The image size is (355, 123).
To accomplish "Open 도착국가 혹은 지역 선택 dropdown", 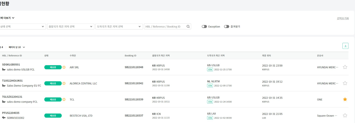I will 119,26.
